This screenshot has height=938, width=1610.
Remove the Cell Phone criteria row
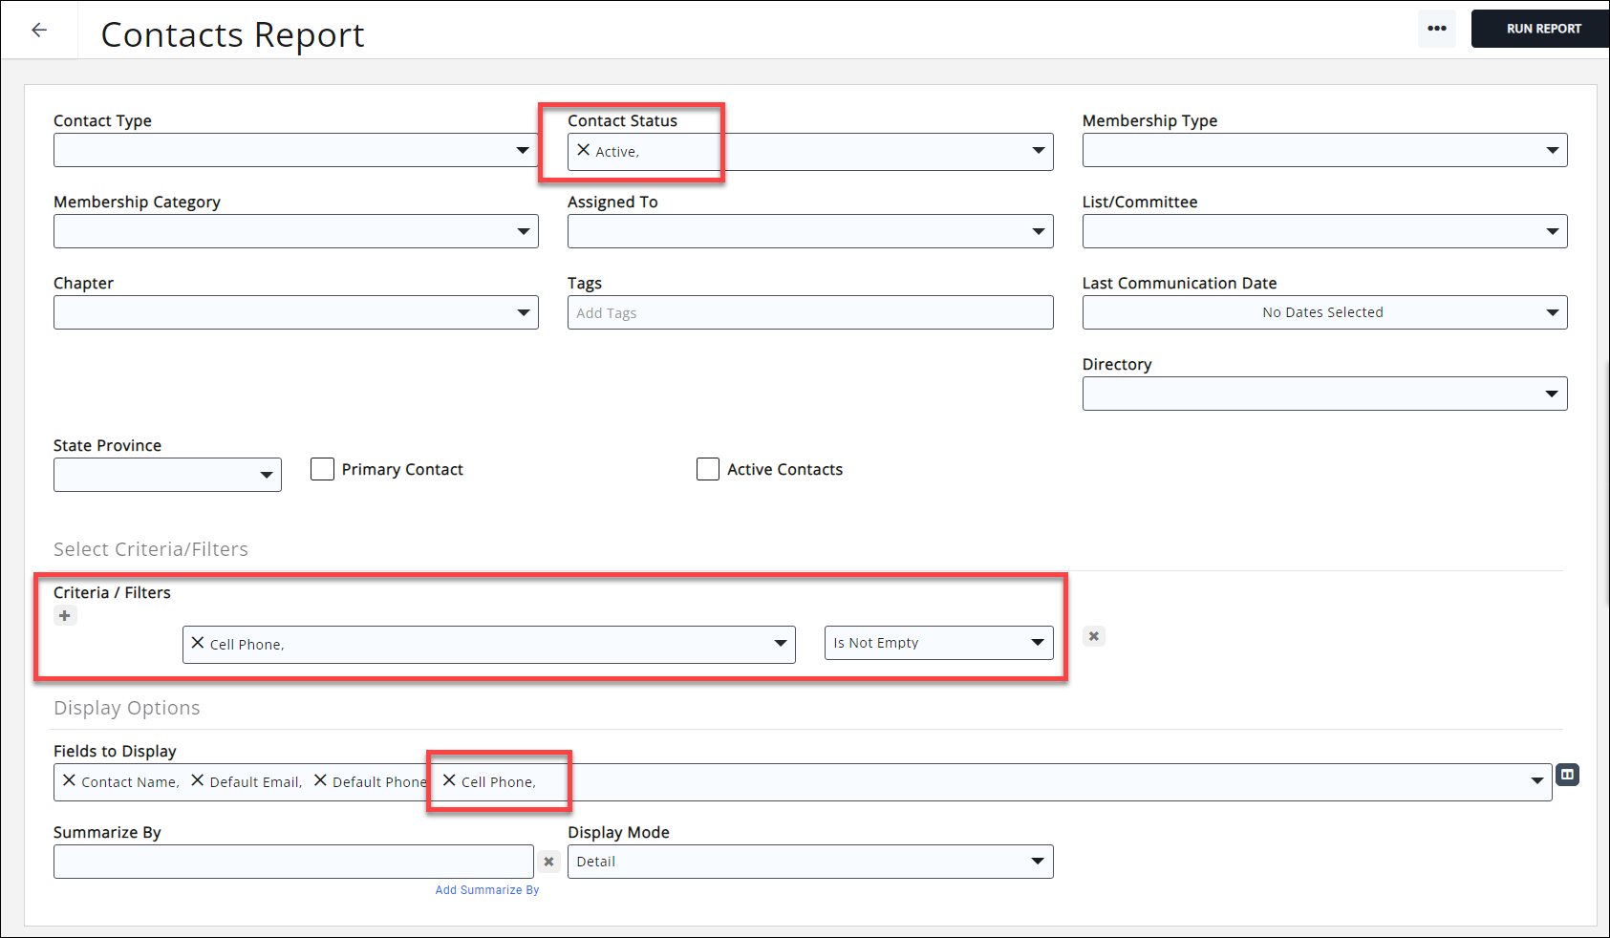coord(1094,636)
